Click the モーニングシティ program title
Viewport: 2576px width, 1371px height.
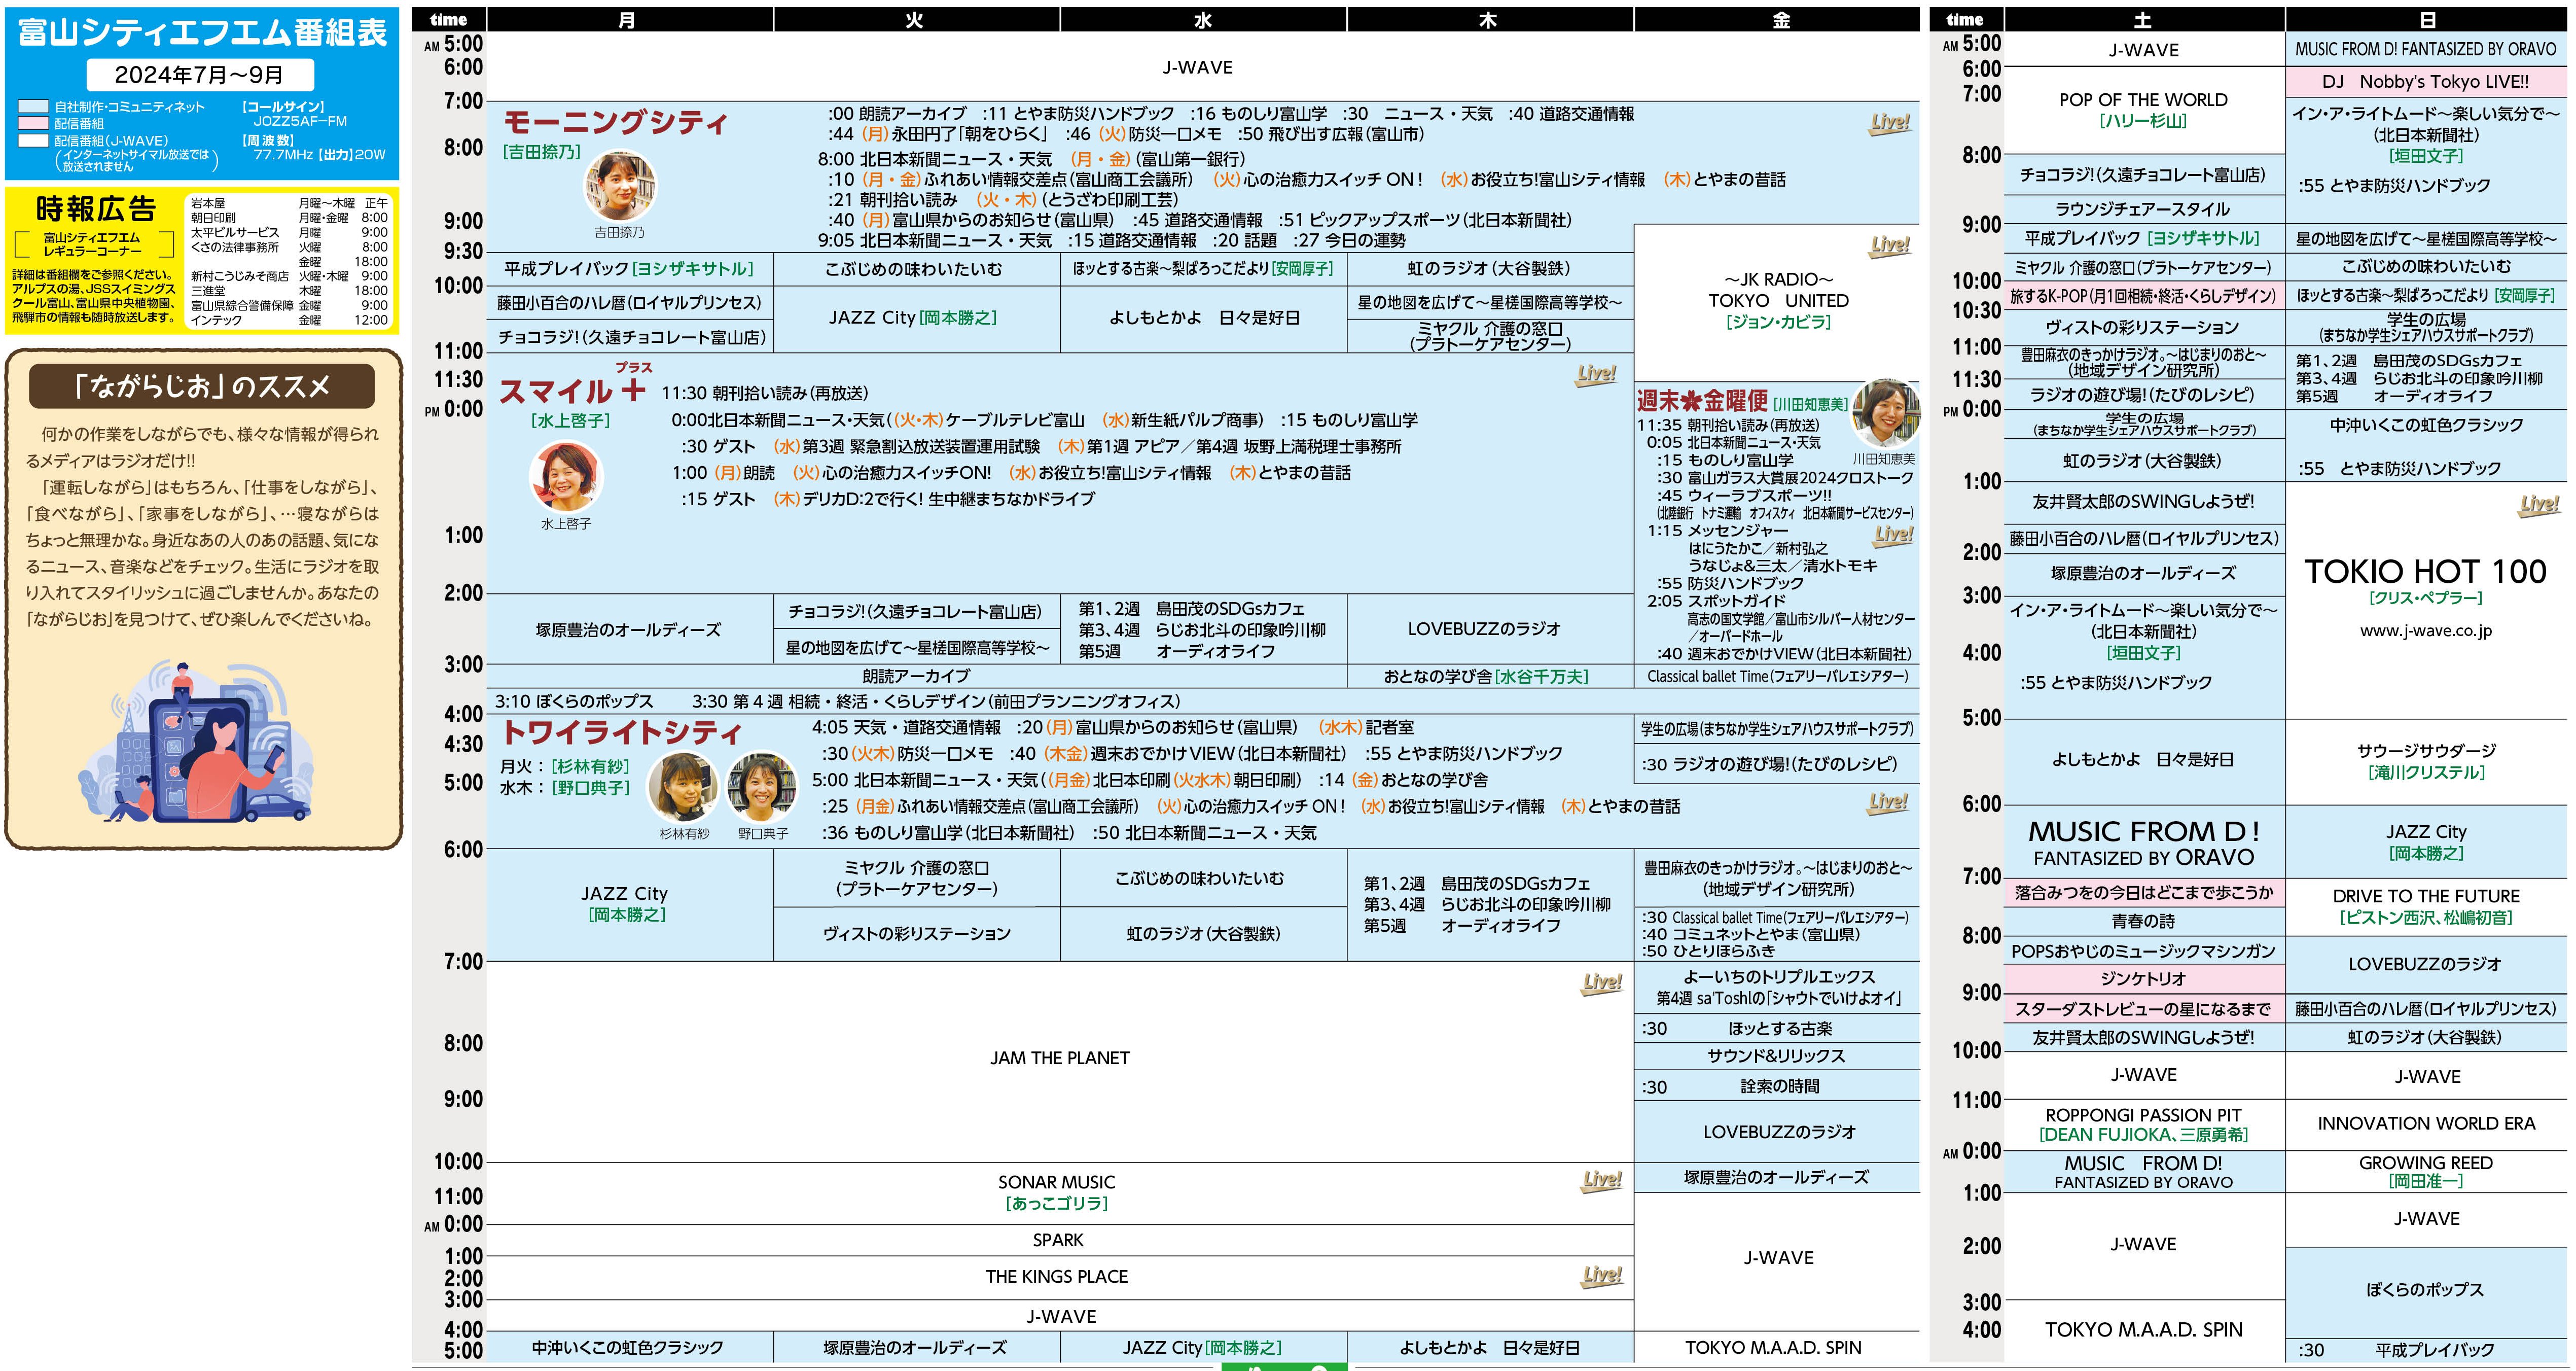coord(616,122)
